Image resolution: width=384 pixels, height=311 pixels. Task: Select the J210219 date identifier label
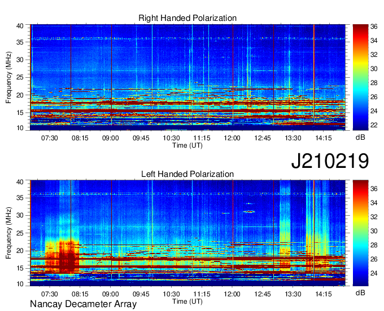(x=330, y=161)
